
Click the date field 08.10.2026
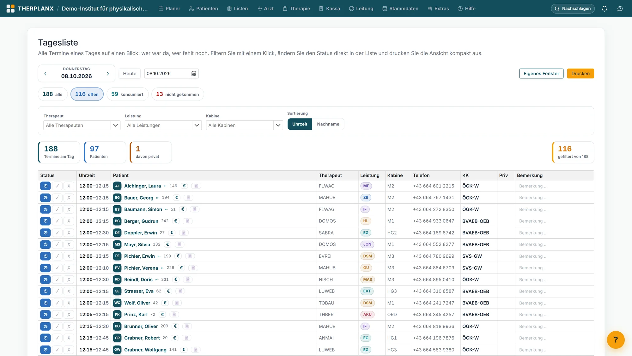click(x=167, y=74)
